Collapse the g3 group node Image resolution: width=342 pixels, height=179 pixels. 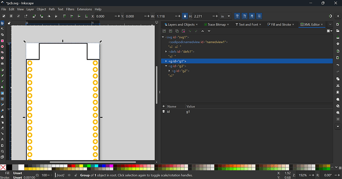coord(166,66)
